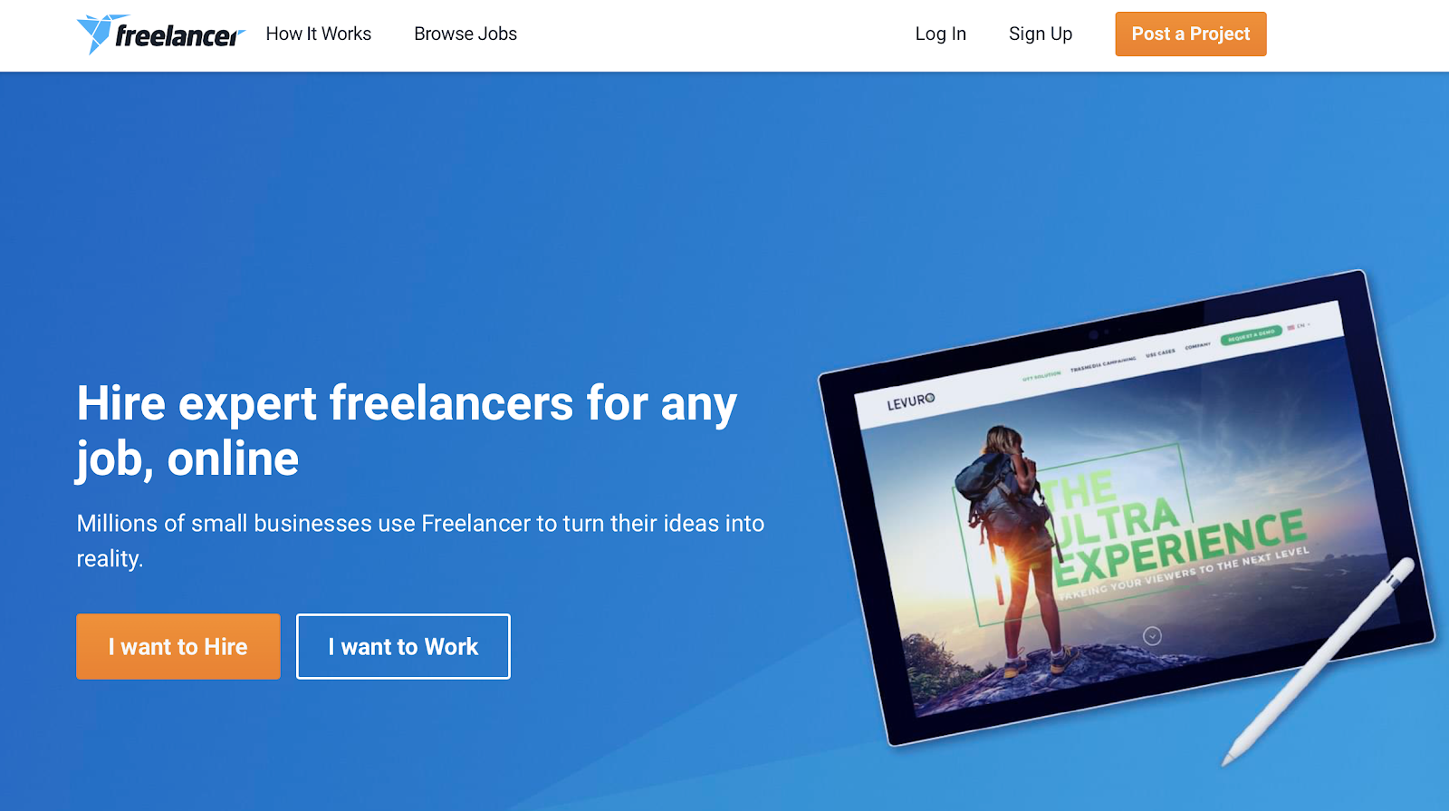Click the Use Cases item on tablet screen
This screenshot has height=811, width=1449.
(x=1160, y=353)
